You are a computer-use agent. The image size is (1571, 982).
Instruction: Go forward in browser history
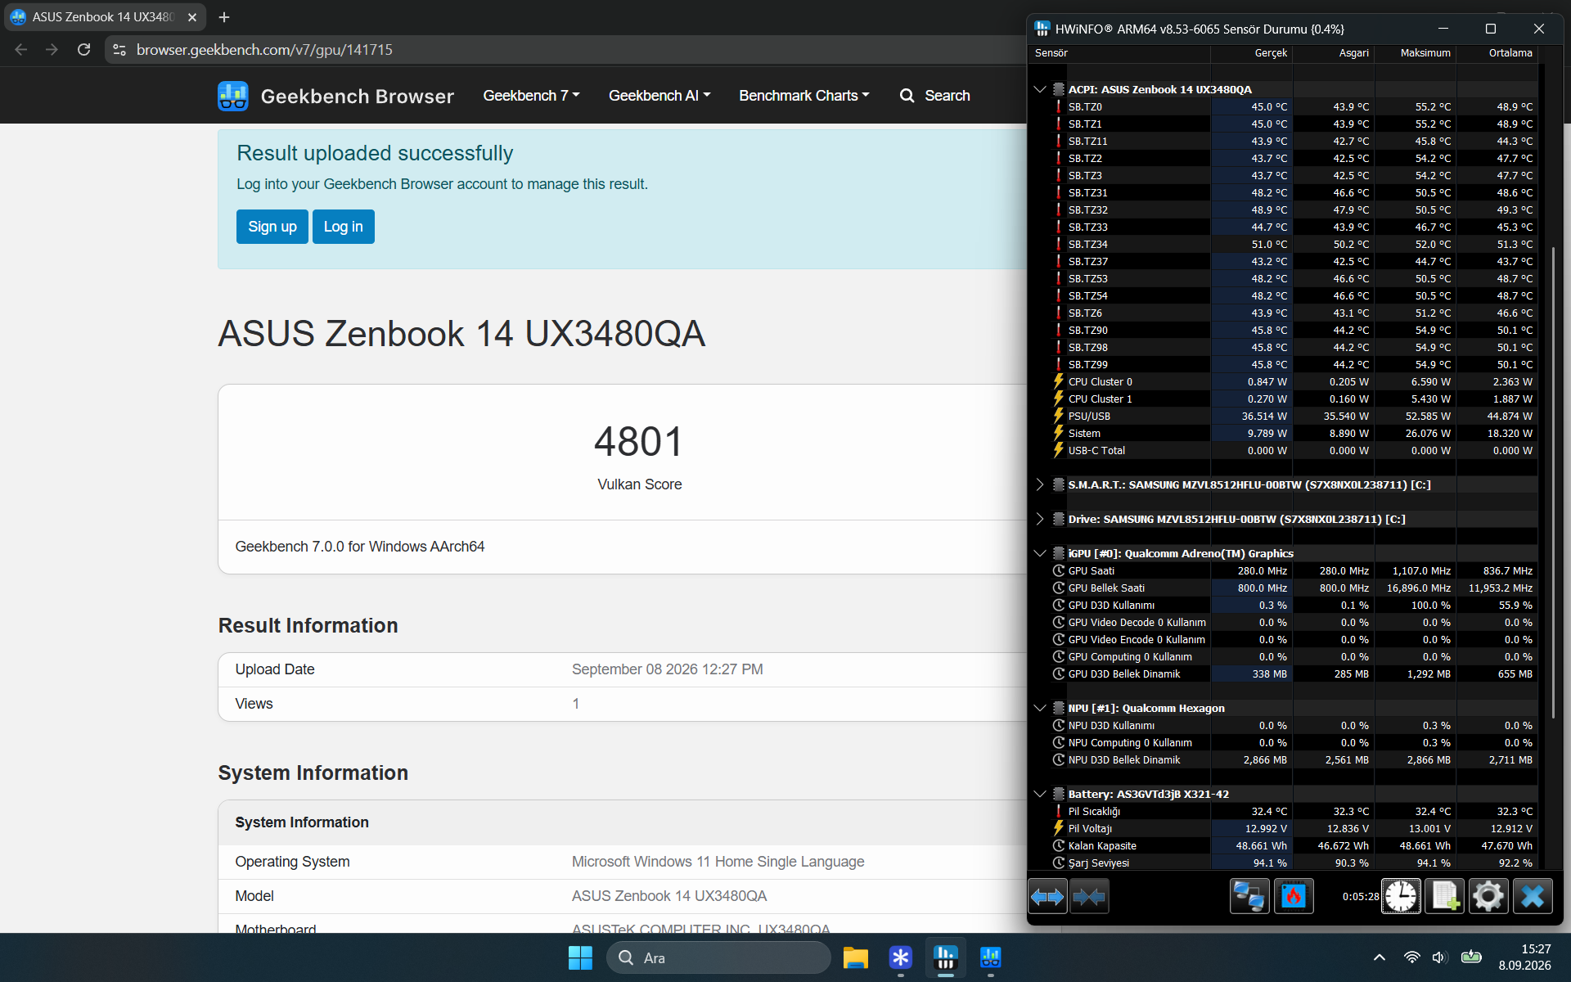(52, 50)
